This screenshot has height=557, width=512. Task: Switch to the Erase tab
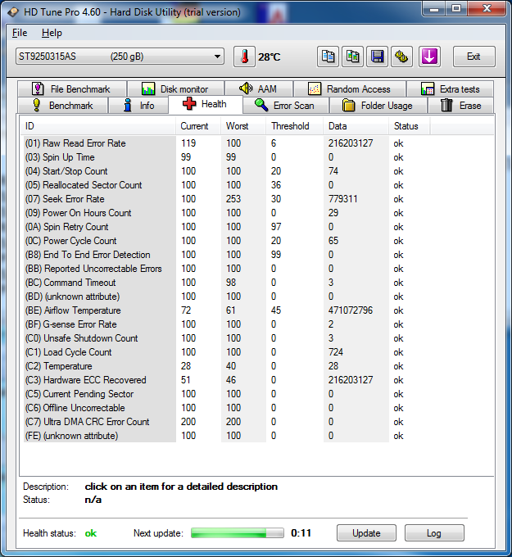460,106
